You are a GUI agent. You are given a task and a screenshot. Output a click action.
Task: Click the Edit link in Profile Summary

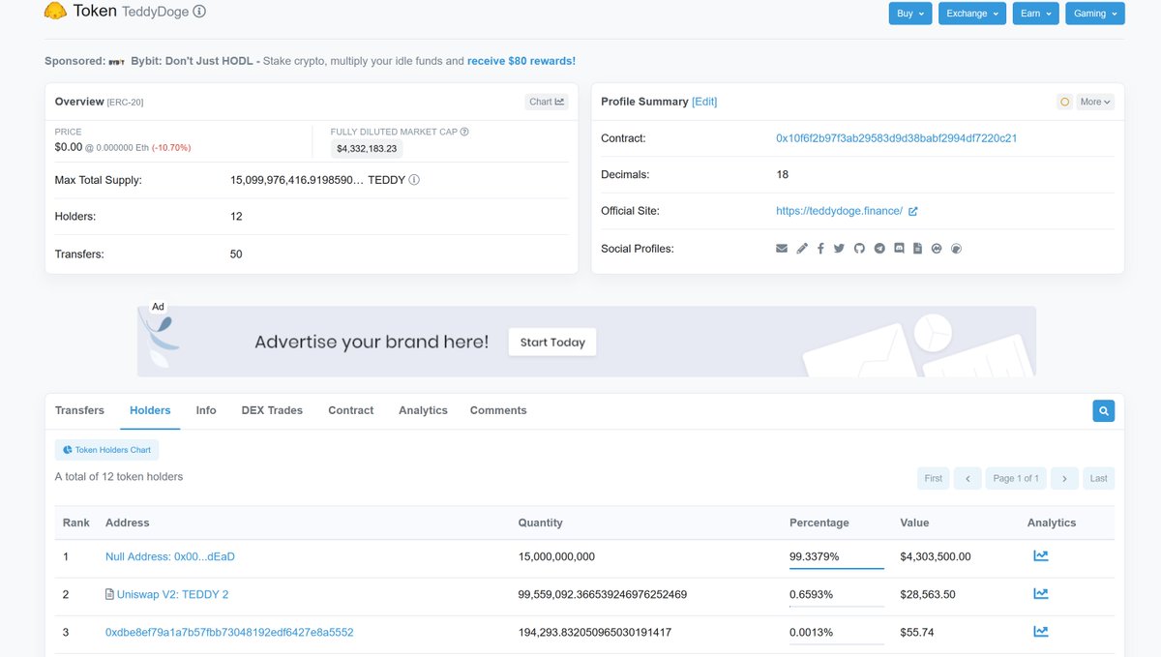point(704,102)
